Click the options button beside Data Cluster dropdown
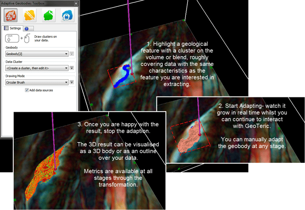305x210 pixels. 72,68
